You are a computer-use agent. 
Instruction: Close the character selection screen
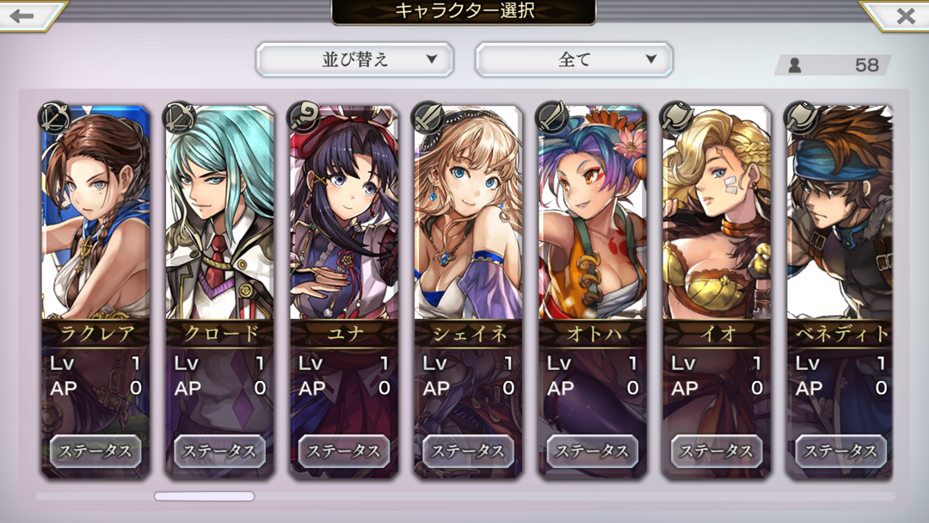905,16
